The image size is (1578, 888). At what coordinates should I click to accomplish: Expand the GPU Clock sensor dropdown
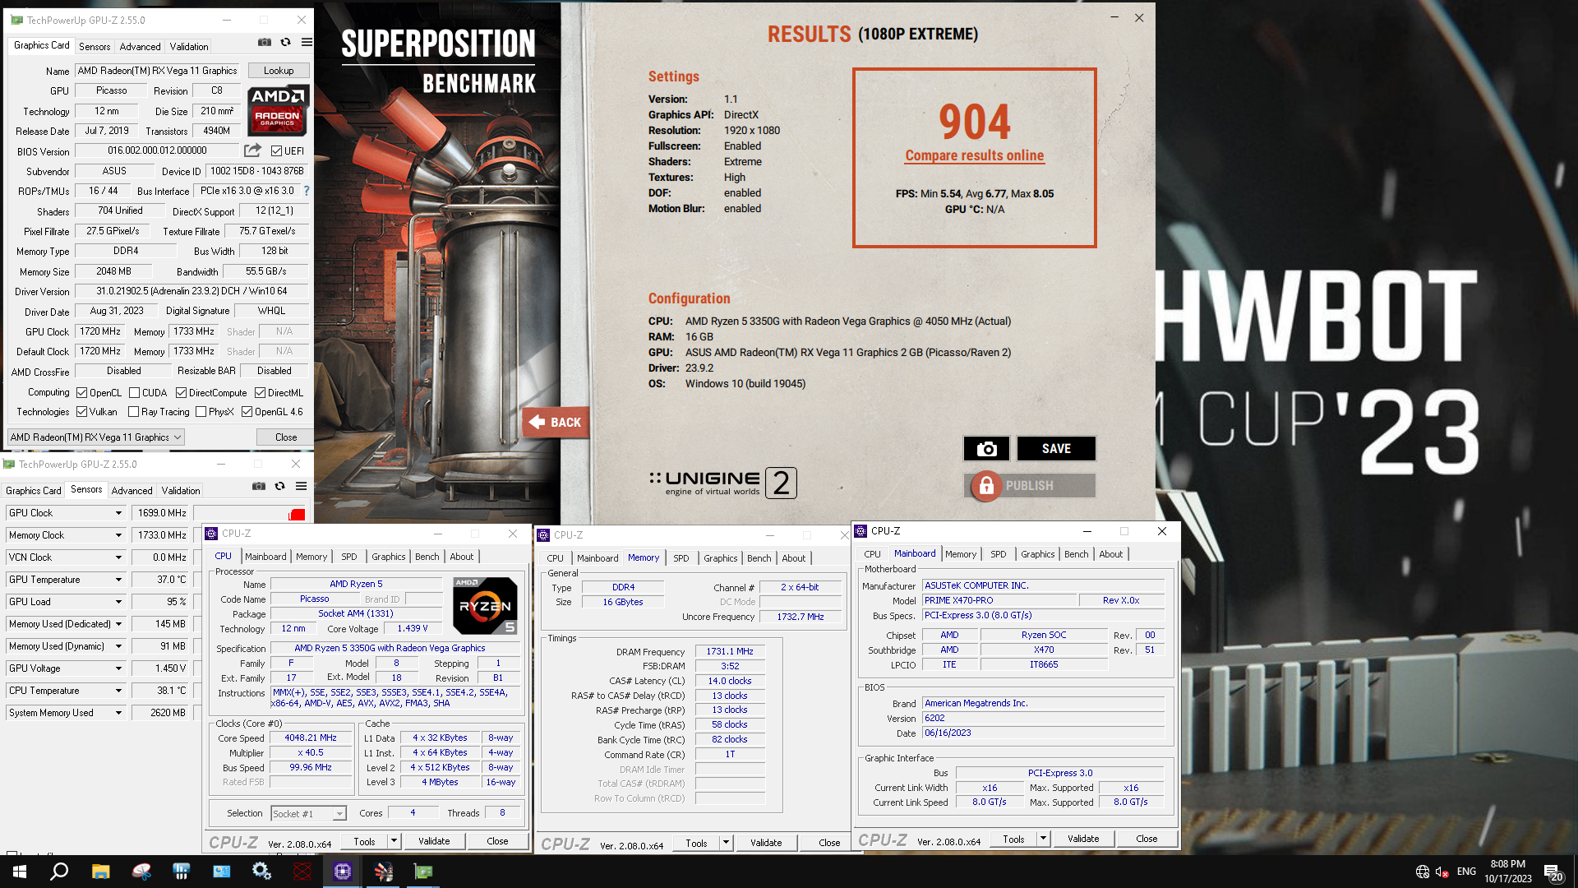[x=118, y=513]
